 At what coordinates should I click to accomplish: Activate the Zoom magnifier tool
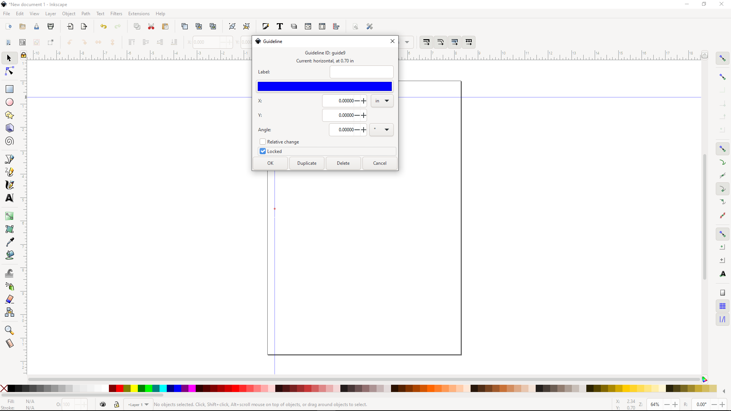10,330
